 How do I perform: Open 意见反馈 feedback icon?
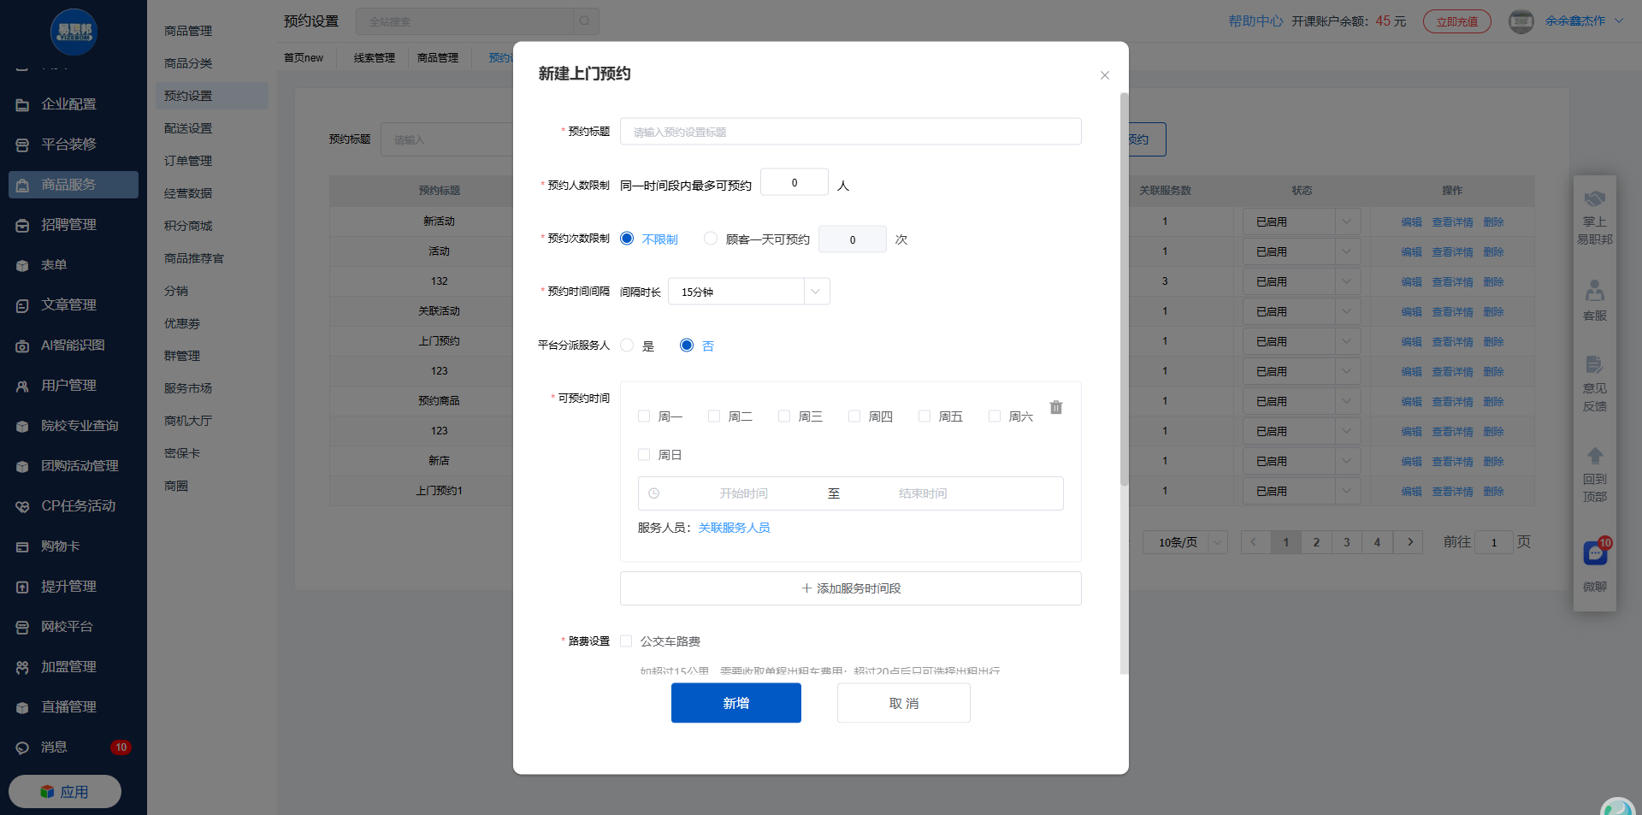(1595, 365)
